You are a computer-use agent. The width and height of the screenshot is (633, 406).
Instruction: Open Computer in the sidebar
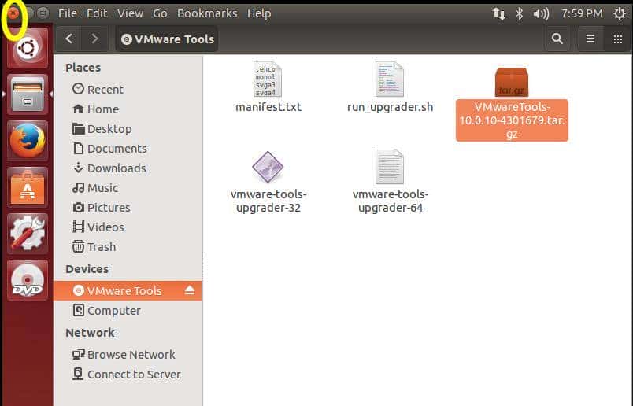(128, 310)
